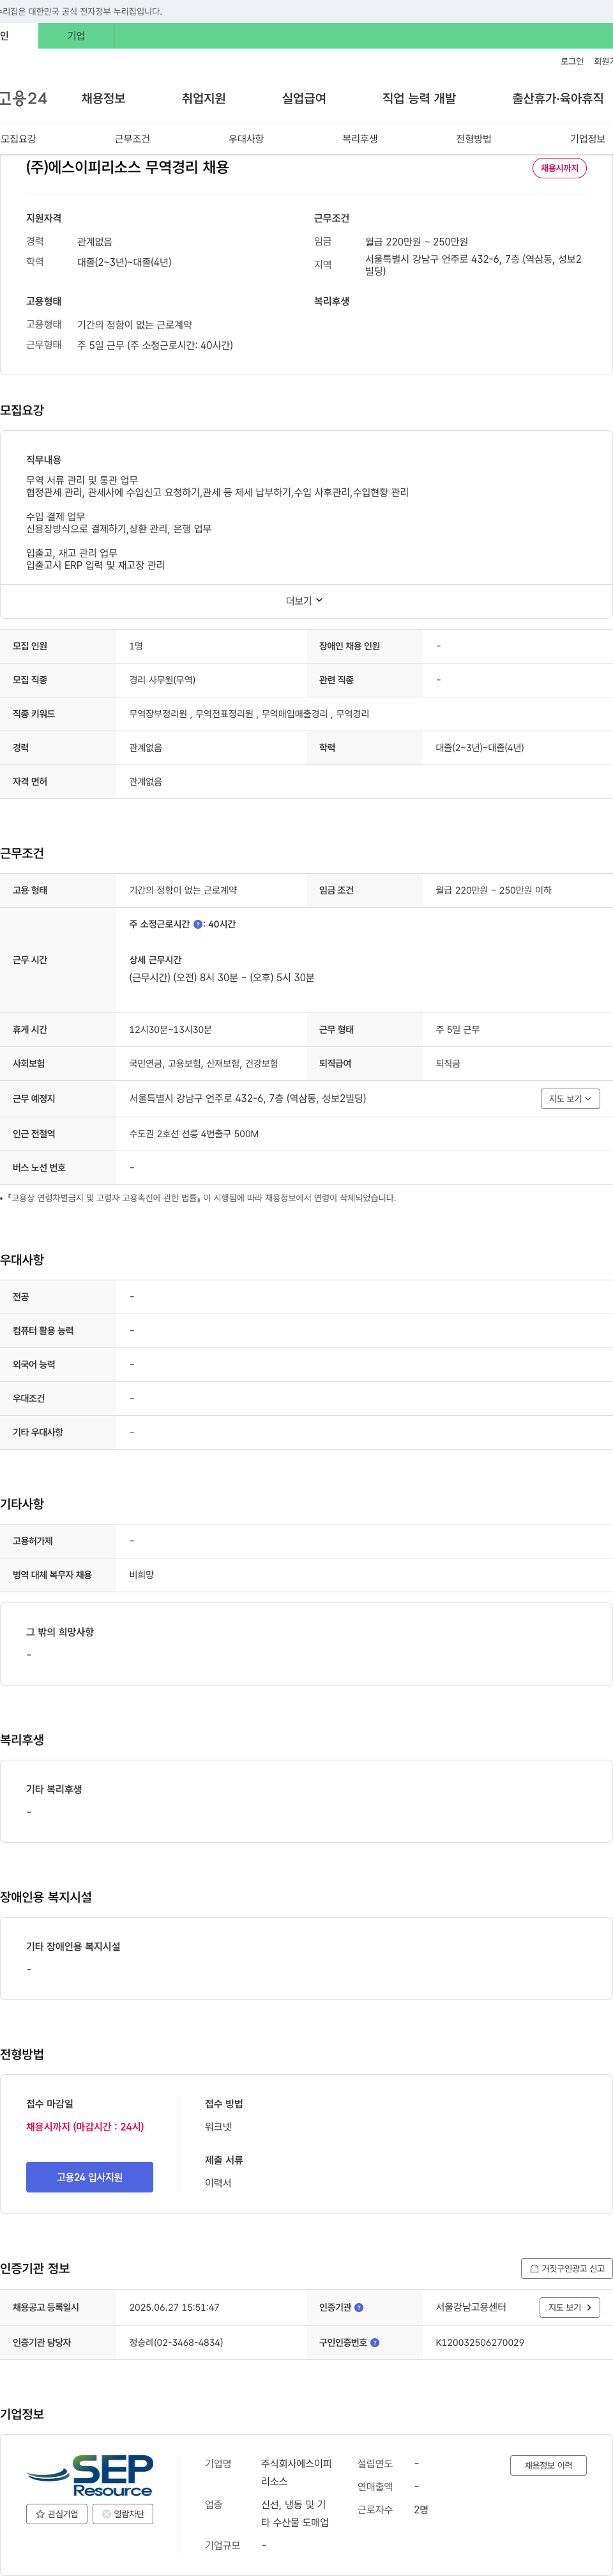Open 채용정보 이력 for the company
The image size is (613, 2576).
[x=548, y=2465]
